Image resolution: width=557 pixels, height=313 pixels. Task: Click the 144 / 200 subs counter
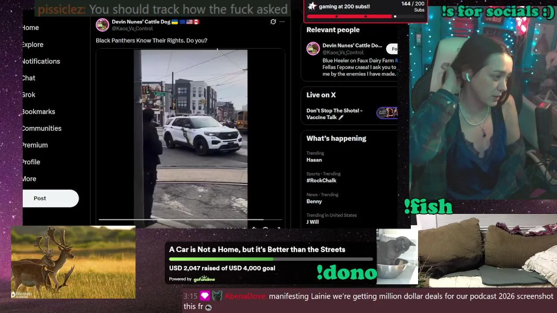click(x=413, y=4)
